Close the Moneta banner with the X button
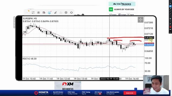 coord(136,89)
